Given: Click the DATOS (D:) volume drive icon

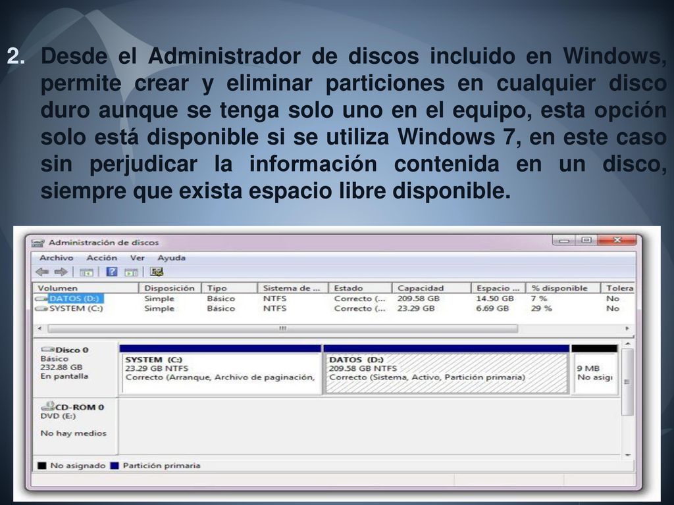Looking at the screenshot, I should point(41,299).
